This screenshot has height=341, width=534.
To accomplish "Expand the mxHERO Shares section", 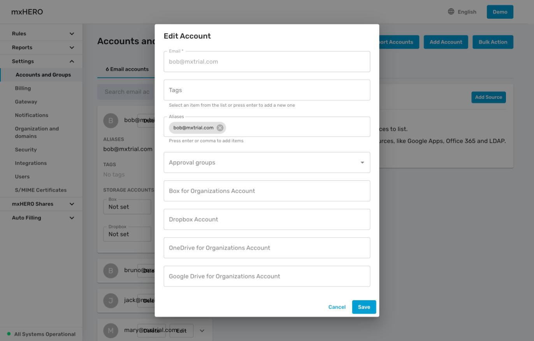I will [41, 204].
